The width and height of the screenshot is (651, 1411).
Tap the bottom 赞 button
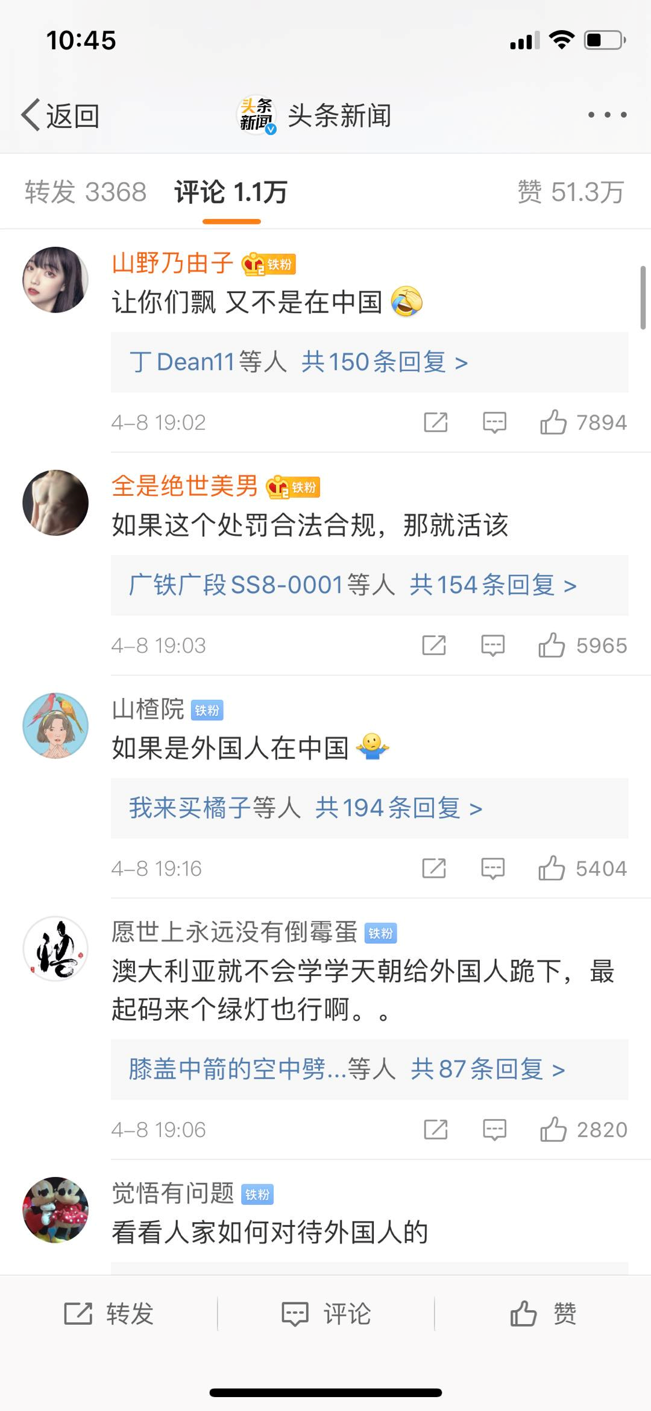pyautogui.click(x=543, y=1313)
